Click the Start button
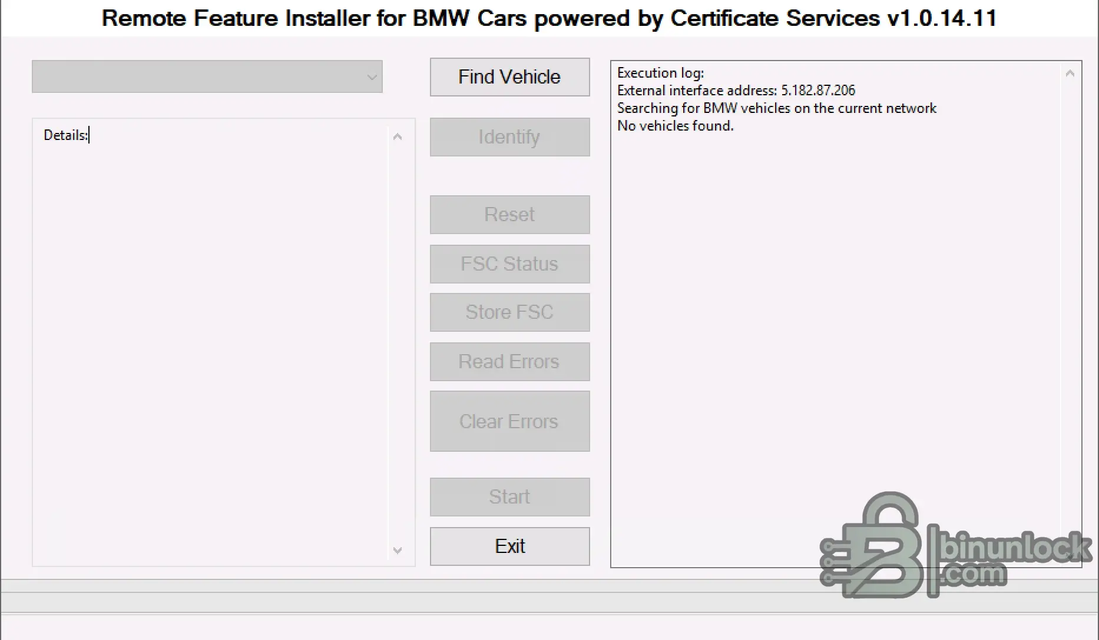The image size is (1099, 640). [509, 497]
